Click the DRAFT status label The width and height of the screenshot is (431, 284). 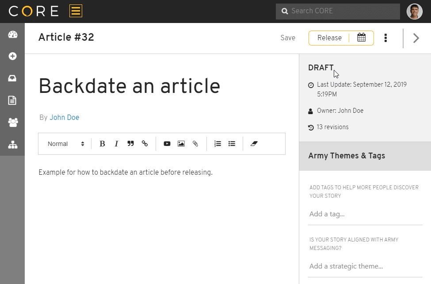pos(321,68)
